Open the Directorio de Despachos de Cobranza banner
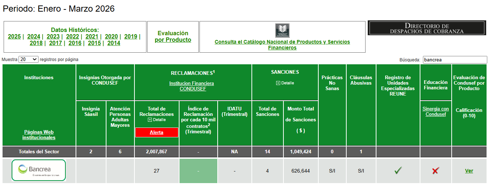Screen dimensions: 492x190 (x=427, y=28)
